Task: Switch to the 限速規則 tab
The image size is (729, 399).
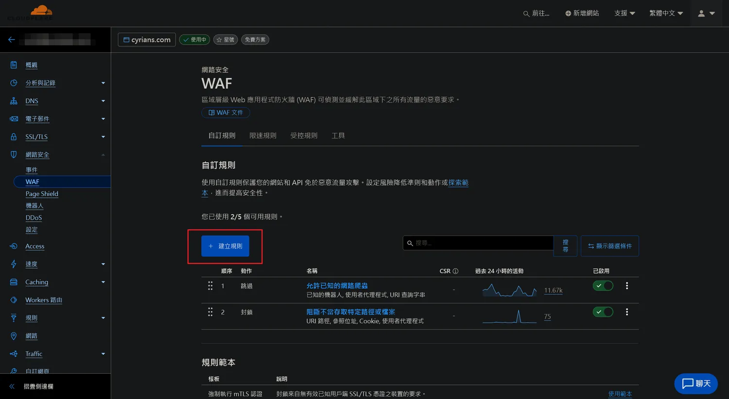Action: click(262, 136)
